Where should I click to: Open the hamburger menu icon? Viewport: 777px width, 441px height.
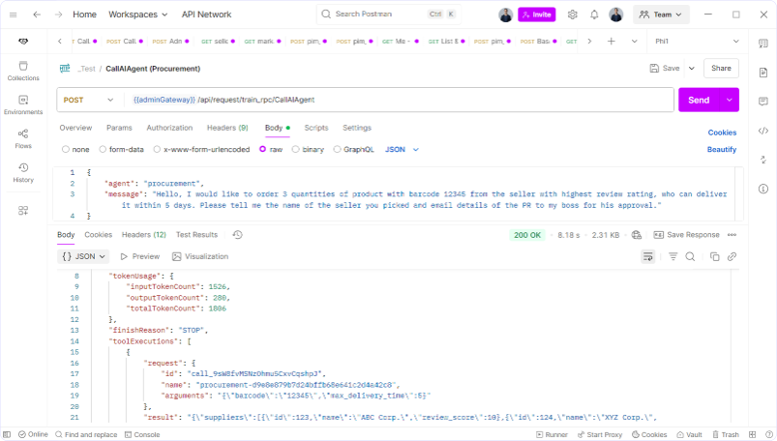[14, 15]
